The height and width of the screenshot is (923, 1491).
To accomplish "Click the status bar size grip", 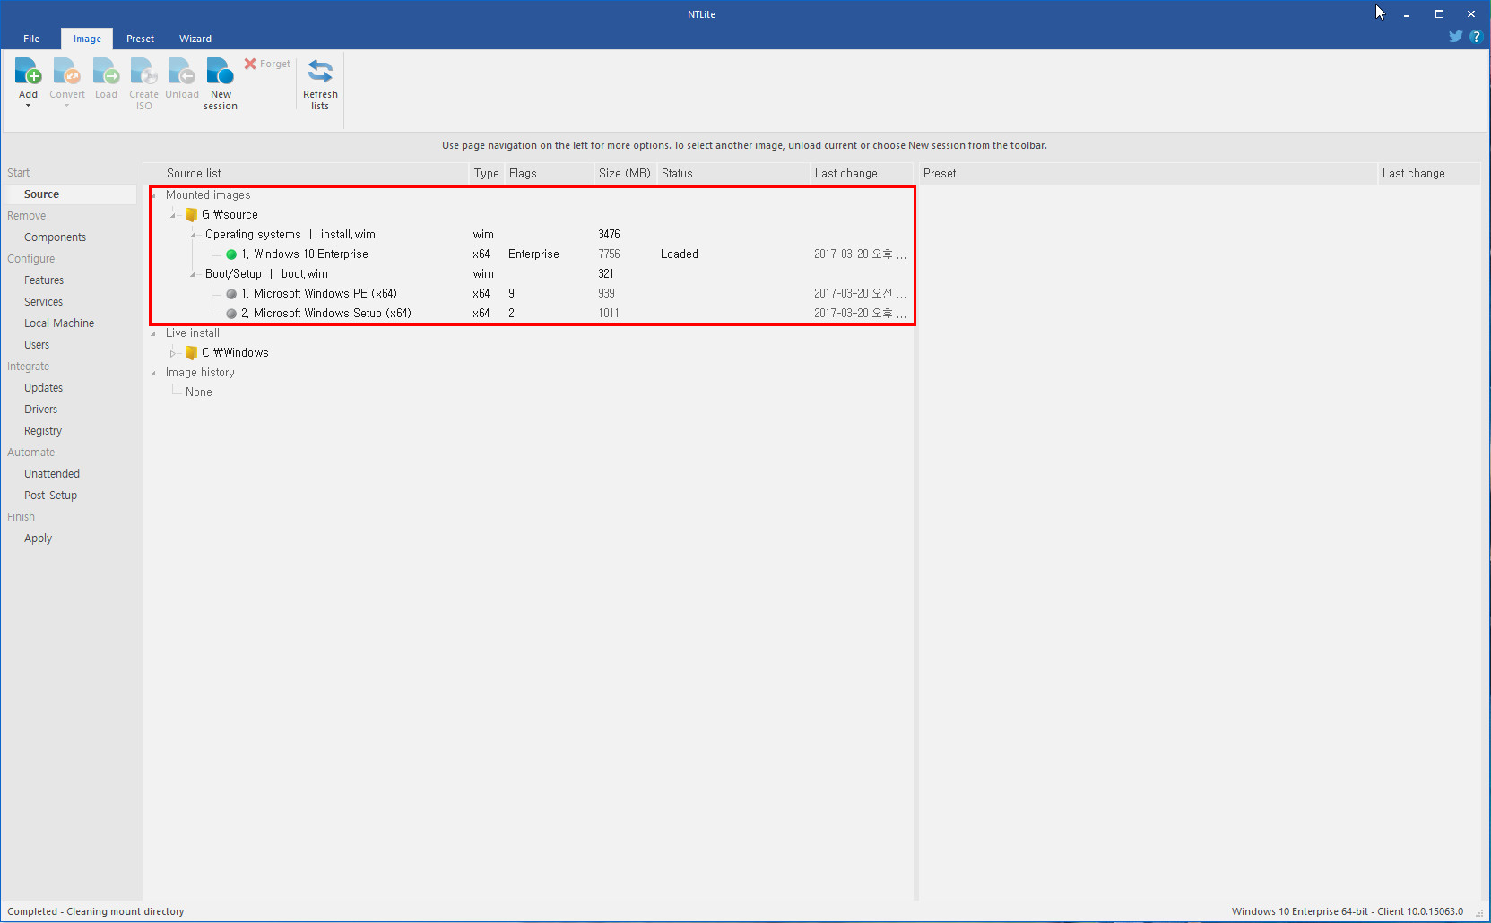I will click(1480, 913).
